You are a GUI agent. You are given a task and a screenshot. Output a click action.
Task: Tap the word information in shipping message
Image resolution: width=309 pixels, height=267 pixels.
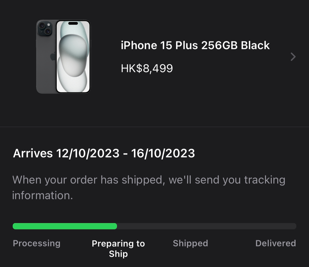tap(43, 195)
